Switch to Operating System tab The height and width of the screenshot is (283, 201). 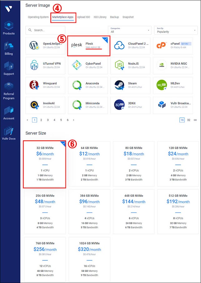(x=38, y=17)
